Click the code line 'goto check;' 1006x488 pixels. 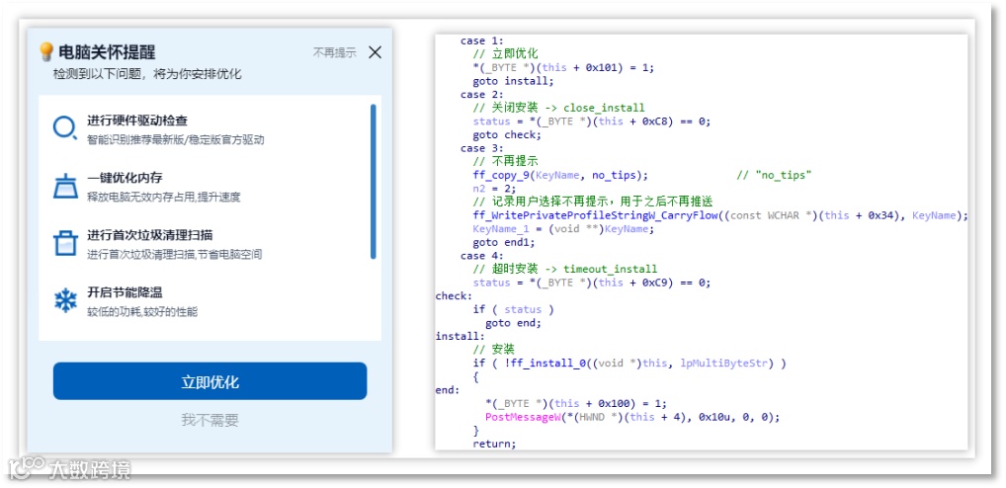507,134
